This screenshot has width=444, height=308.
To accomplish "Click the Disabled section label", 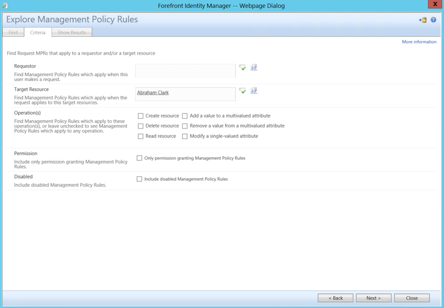I will [x=24, y=177].
